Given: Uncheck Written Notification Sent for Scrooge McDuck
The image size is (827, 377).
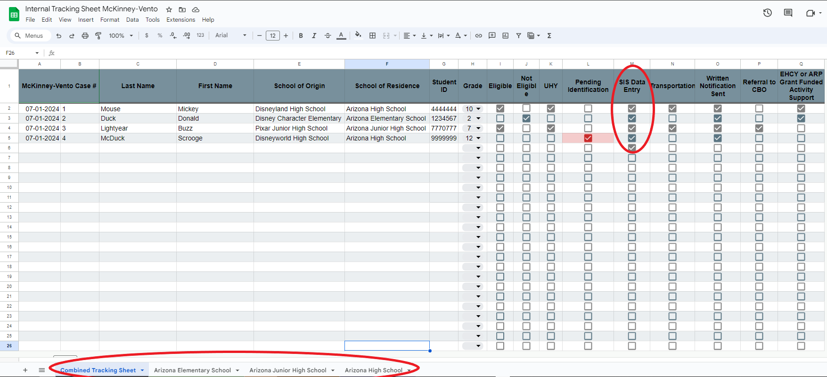Looking at the screenshot, I should point(718,138).
